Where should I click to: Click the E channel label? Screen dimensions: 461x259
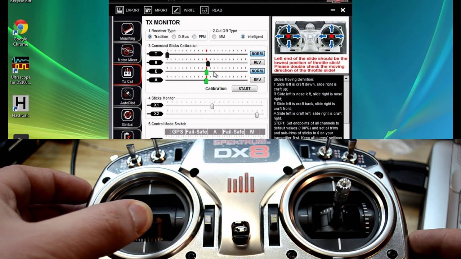point(156,71)
